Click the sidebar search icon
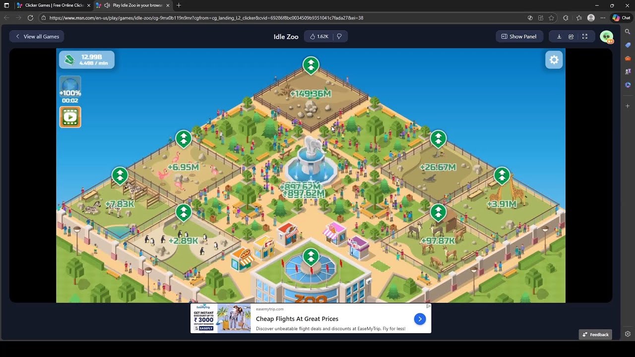The image size is (635, 357). (x=628, y=32)
